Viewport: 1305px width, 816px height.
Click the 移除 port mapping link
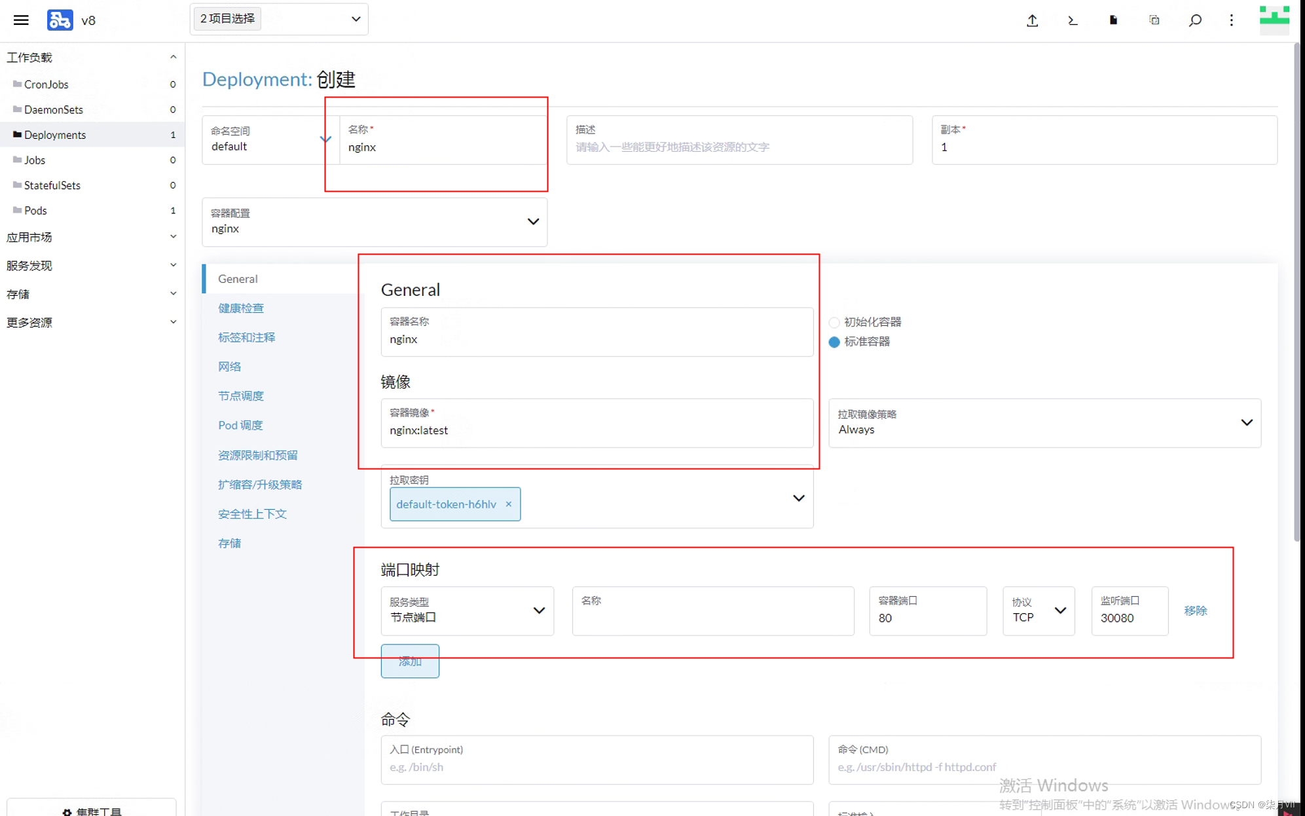click(1195, 611)
